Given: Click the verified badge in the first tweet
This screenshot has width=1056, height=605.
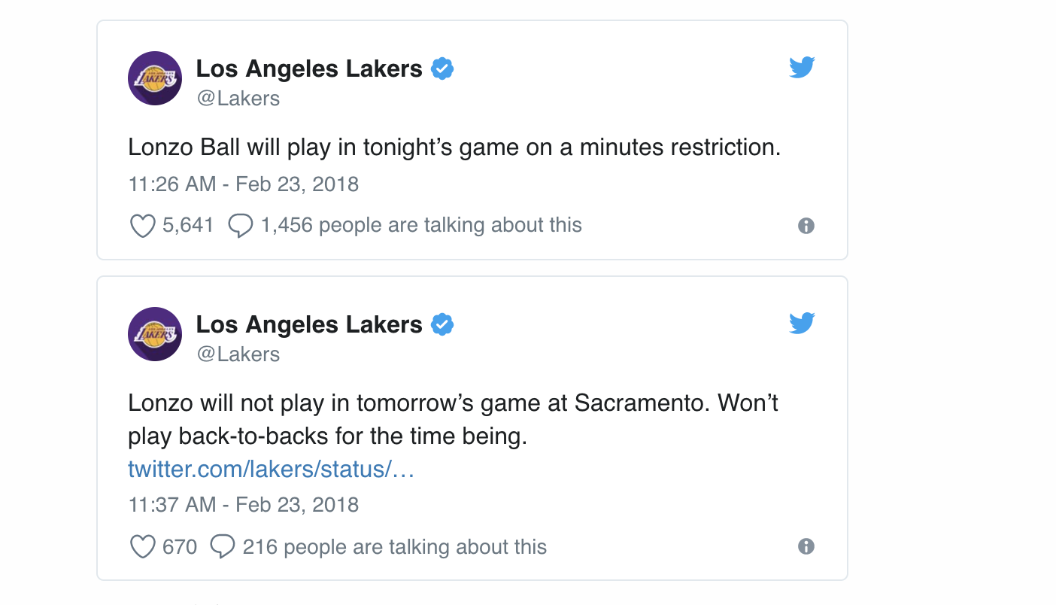Looking at the screenshot, I should tap(442, 69).
